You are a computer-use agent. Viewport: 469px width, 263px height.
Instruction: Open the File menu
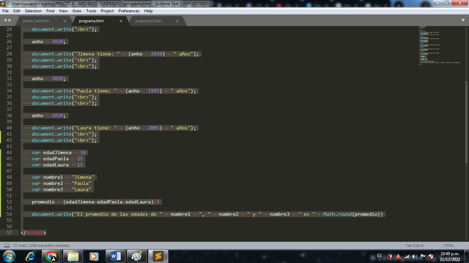coord(5,11)
